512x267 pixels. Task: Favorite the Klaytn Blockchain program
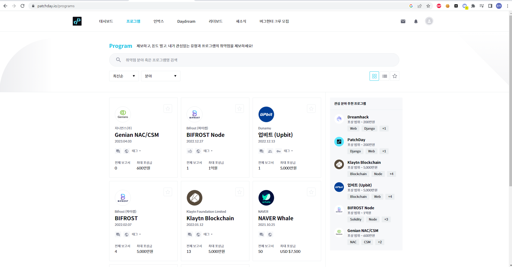[240, 192]
